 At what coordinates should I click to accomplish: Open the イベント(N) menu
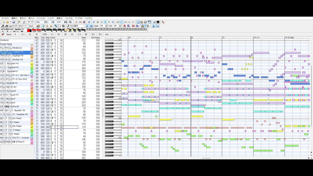point(40,18)
